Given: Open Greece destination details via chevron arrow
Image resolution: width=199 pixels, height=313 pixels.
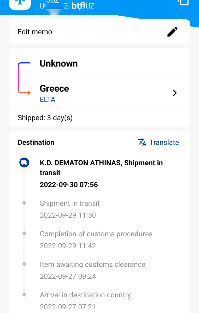Looking at the screenshot, I should point(175,93).
